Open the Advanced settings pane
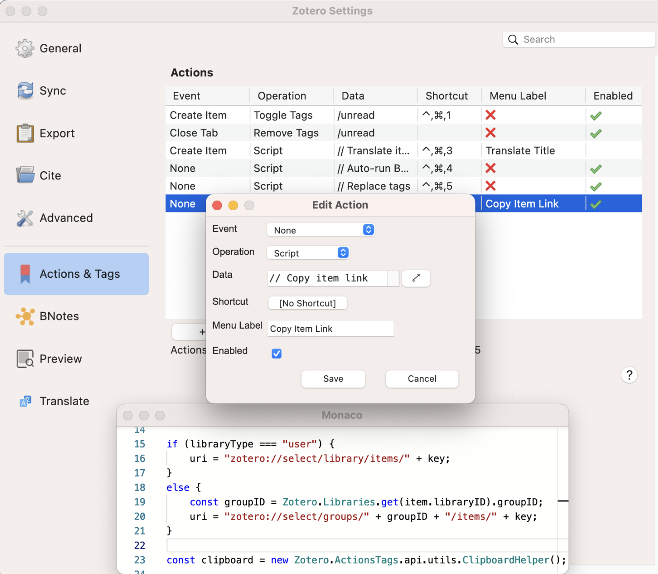The width and height of the screenshot is (658, 574). click(54, 218)
